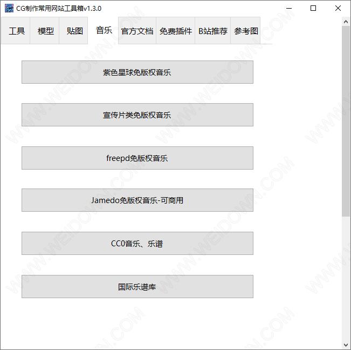
Task: Open Jamedo免版权音乐-可商用 button
Action: [x=137, y=200]
